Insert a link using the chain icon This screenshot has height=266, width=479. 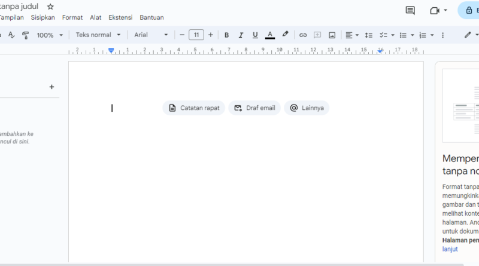point(303,35)
